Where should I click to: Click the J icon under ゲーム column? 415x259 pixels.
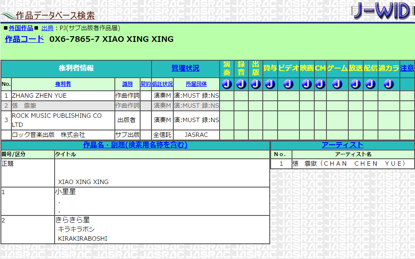point(336,85)
